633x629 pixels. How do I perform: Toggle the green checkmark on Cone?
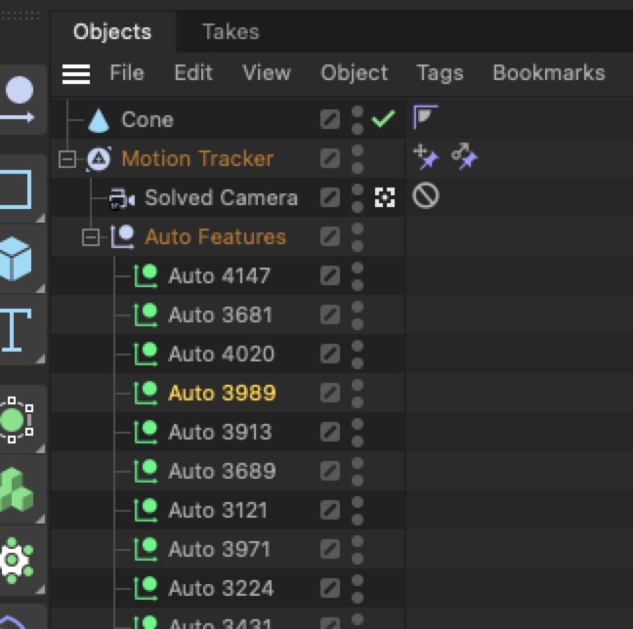coord(384,119)
